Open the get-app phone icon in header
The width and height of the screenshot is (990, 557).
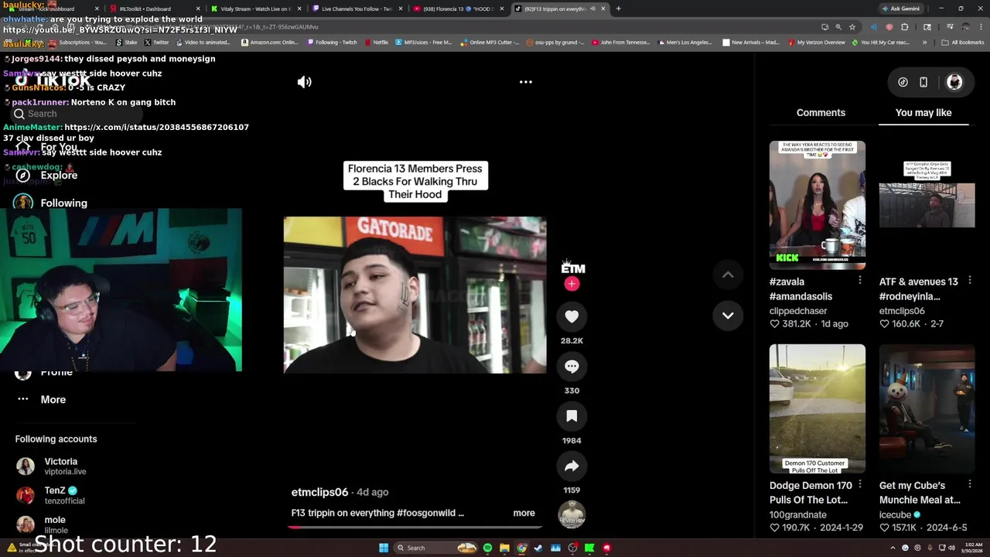tap(923, 82)
